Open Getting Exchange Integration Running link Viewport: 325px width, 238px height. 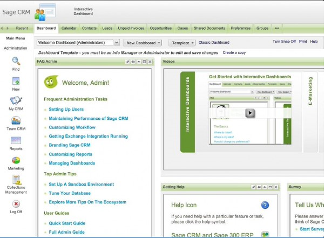[89, 137]
